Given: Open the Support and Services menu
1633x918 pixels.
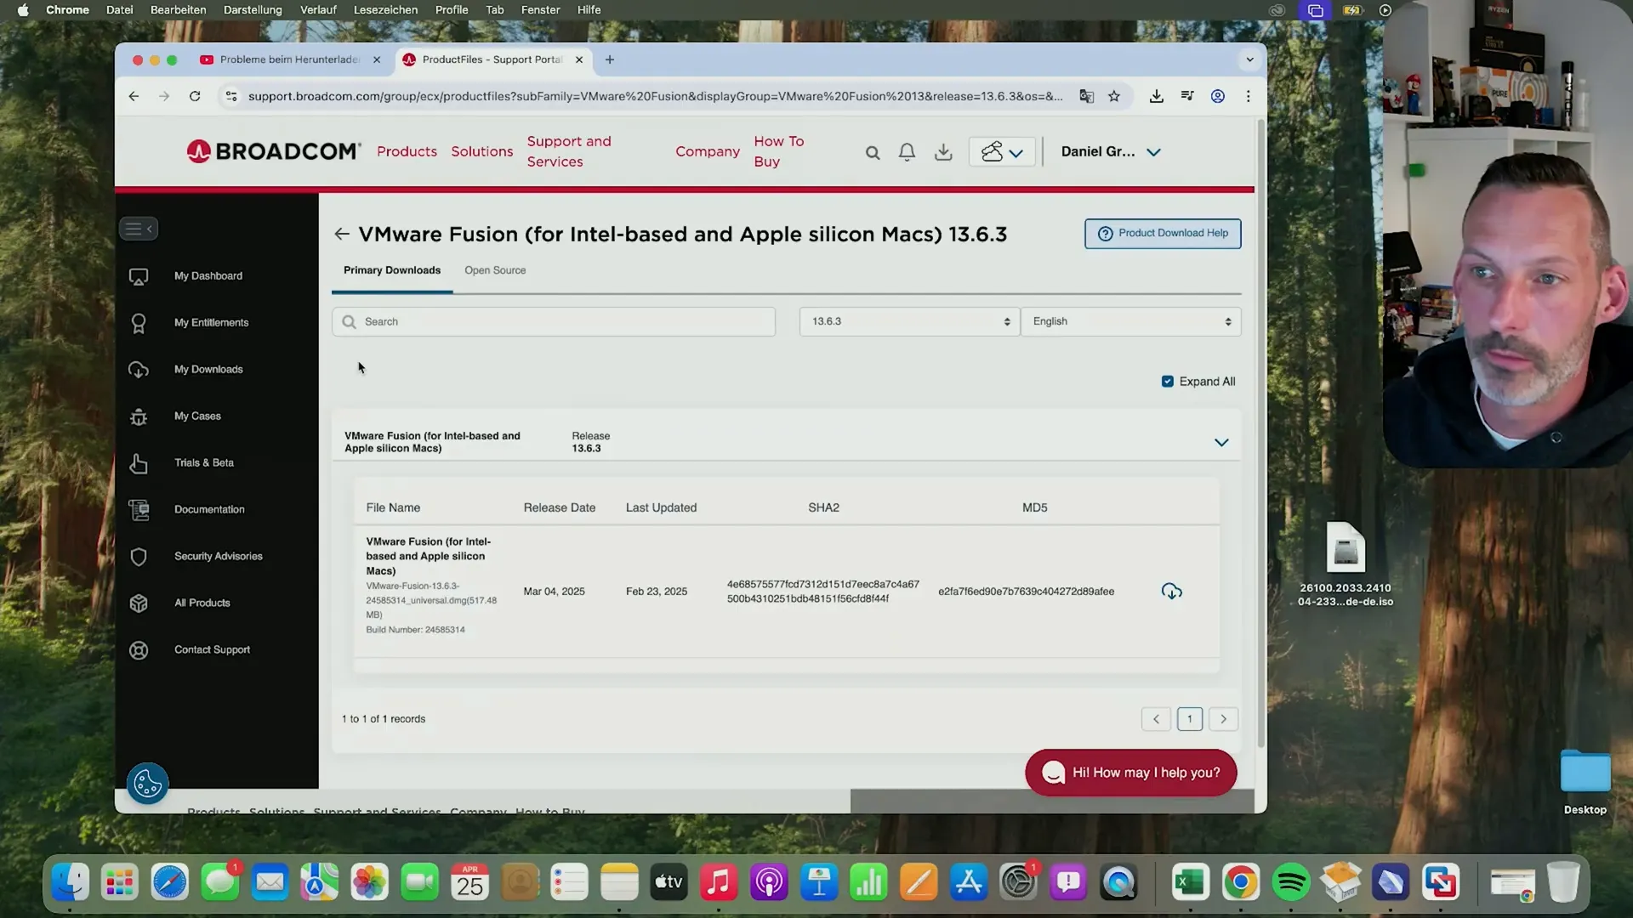Looking at the screenshot, I should click(x=569, y=151).
